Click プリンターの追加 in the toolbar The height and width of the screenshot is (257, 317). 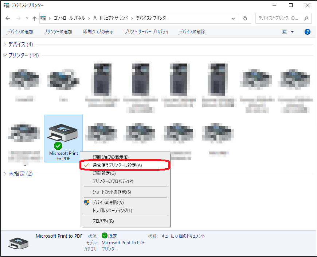pos(58,32)
